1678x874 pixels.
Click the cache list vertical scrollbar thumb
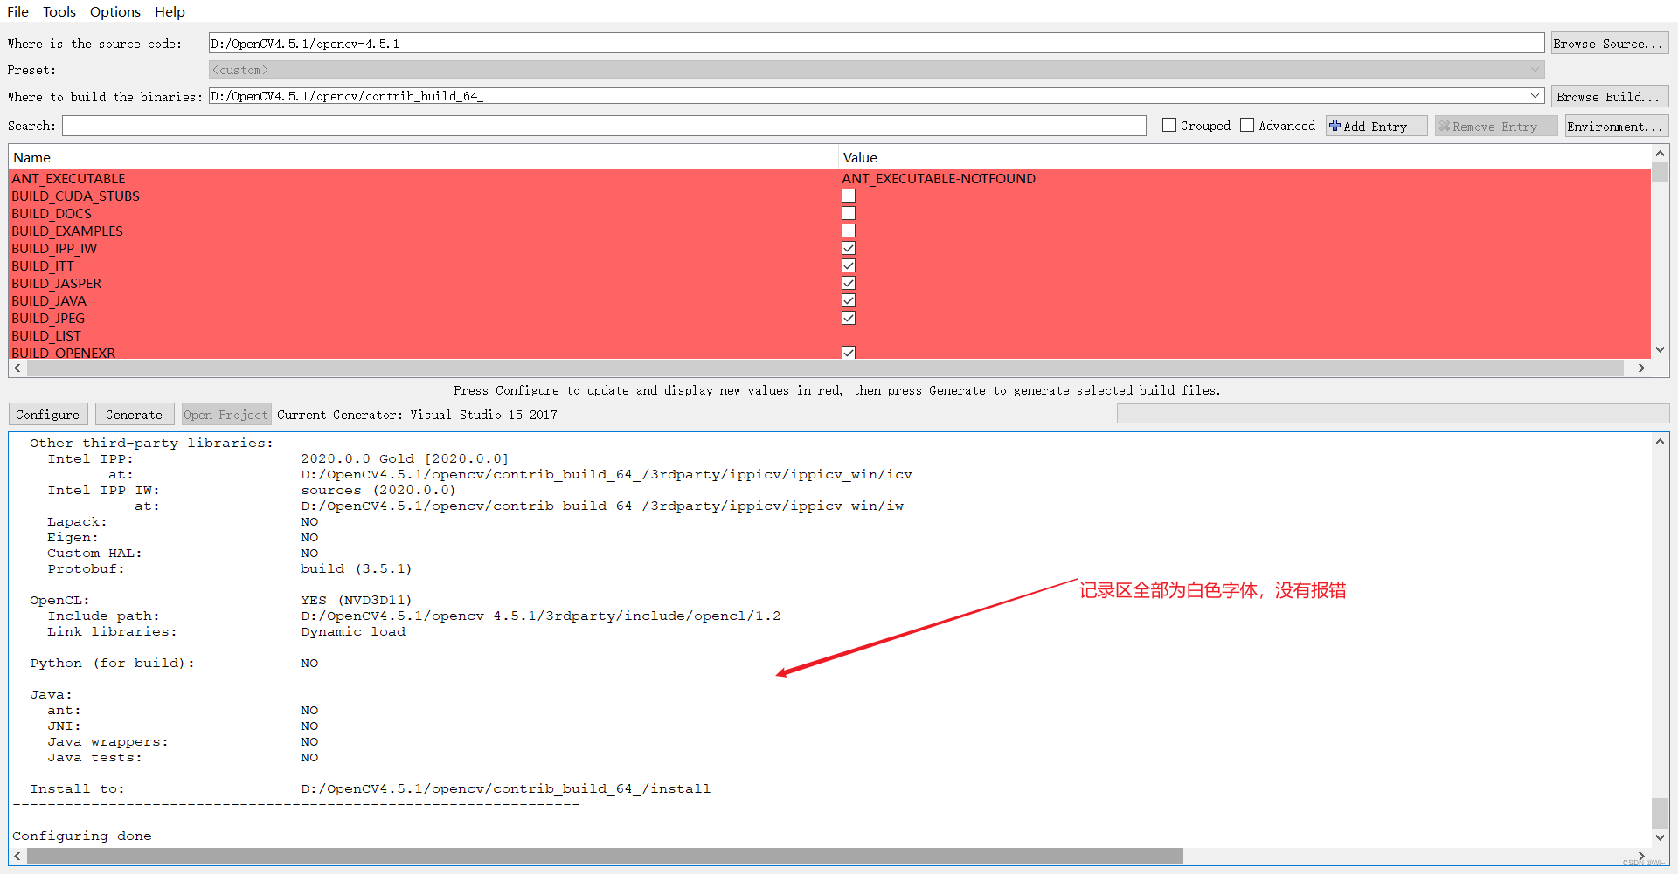pyautogui.click(x=1660, y=172)
